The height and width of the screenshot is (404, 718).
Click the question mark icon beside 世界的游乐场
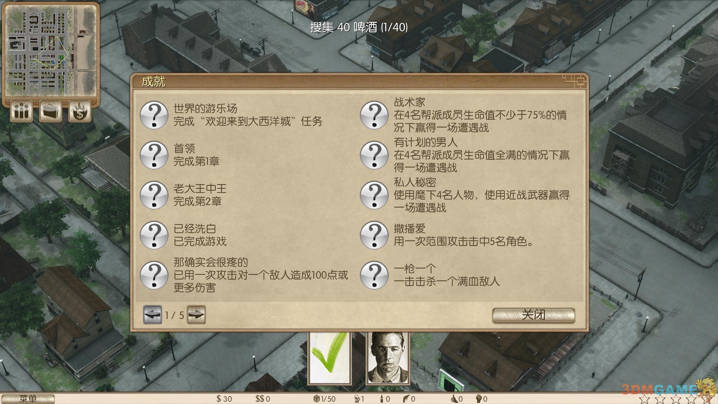pos(154,115)
